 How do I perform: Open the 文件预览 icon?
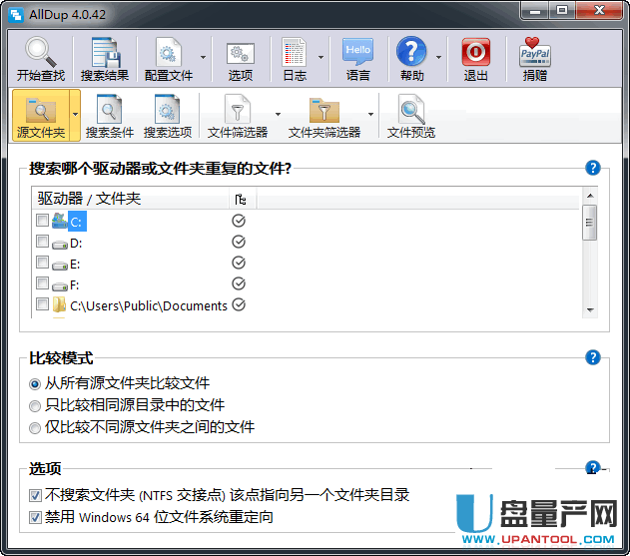click(410, 110)
